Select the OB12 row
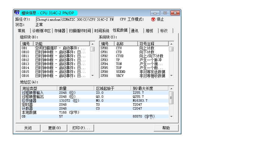The height and width of the screenshot is (164, 263). [55, 60]
